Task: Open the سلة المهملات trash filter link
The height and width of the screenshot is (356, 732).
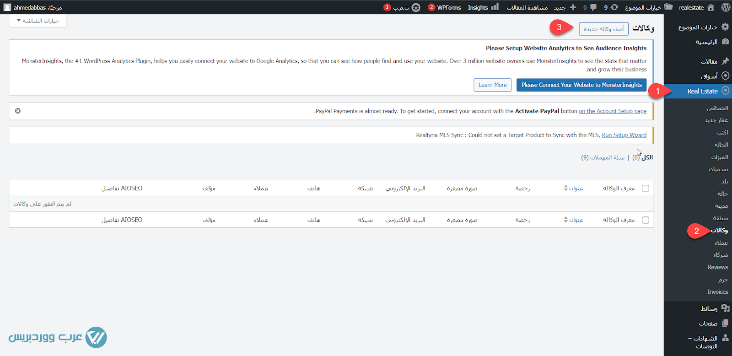Action: pyautogui.click(x=607, y=157)
